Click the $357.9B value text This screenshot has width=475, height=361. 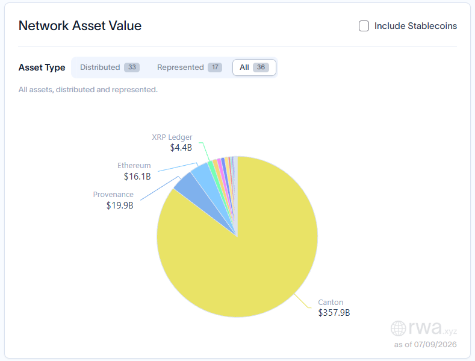(334, 313)
